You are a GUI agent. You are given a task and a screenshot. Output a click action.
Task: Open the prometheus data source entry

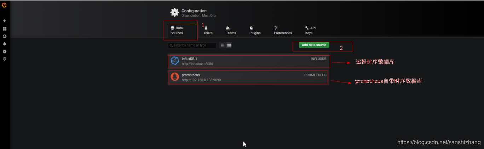(x=249, y=77)
